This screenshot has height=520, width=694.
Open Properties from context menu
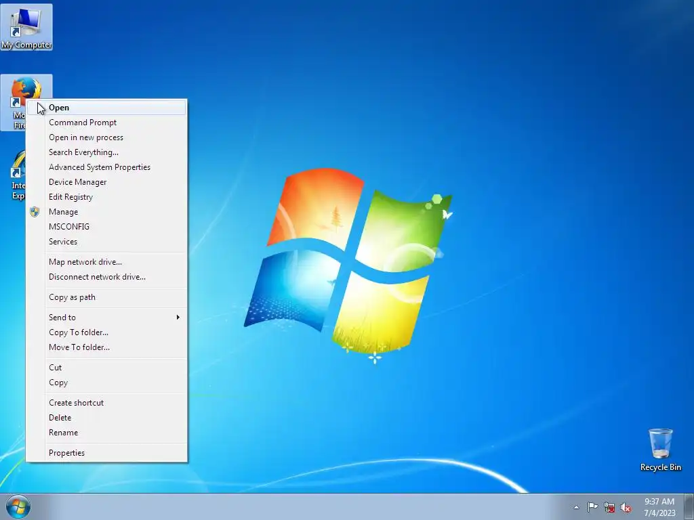[106, 453]
